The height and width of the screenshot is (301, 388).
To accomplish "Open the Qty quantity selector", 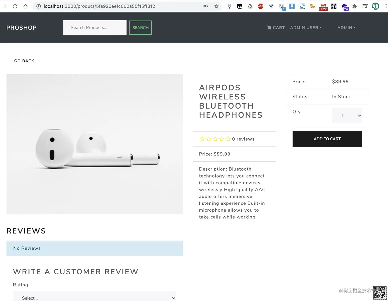I will (x=347, y=116).
